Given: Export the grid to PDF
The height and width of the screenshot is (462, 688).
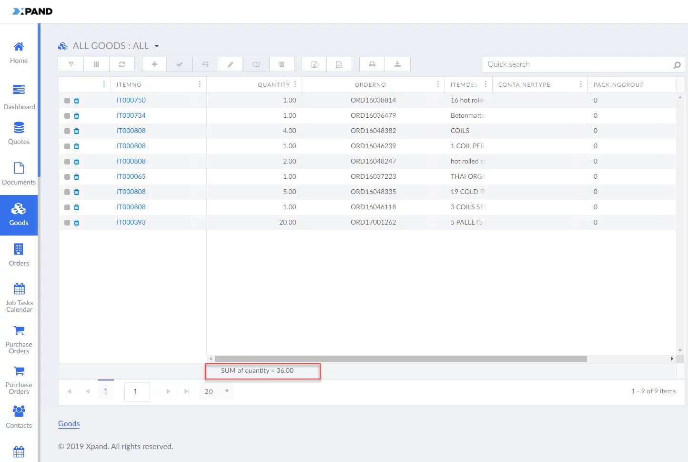Looking at the screenshot, I should [339, 64].
